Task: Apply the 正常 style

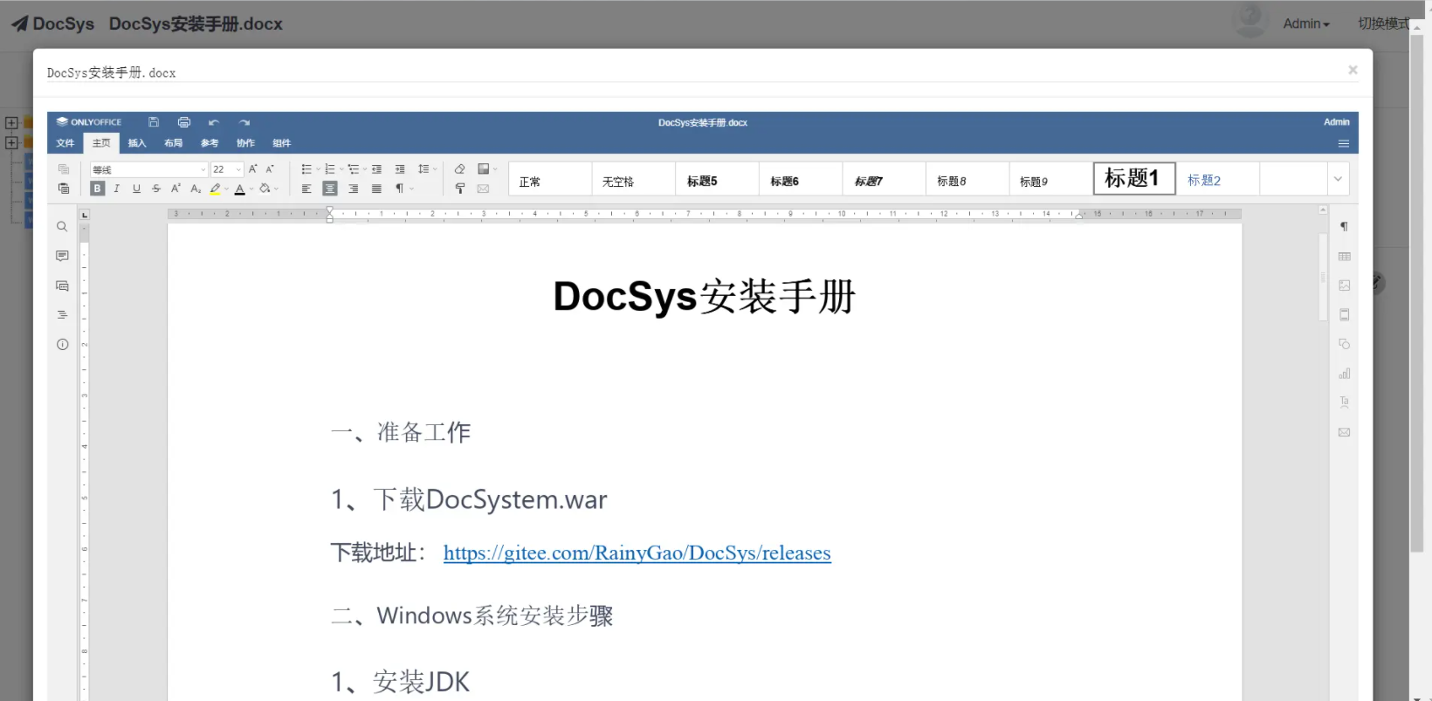Action: click(550, 179)
